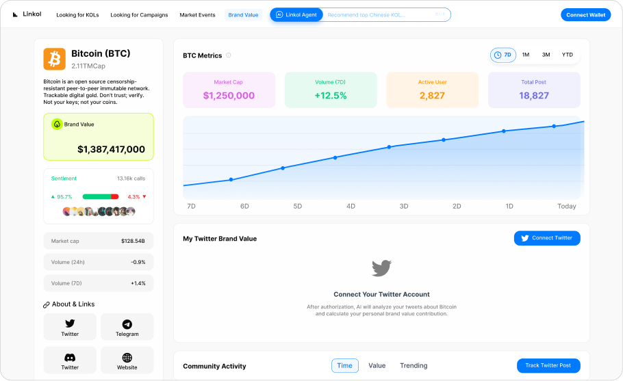Click the Today label on chart axis
Viewport: 623px width, 381px height.
(x=567, y=207)
